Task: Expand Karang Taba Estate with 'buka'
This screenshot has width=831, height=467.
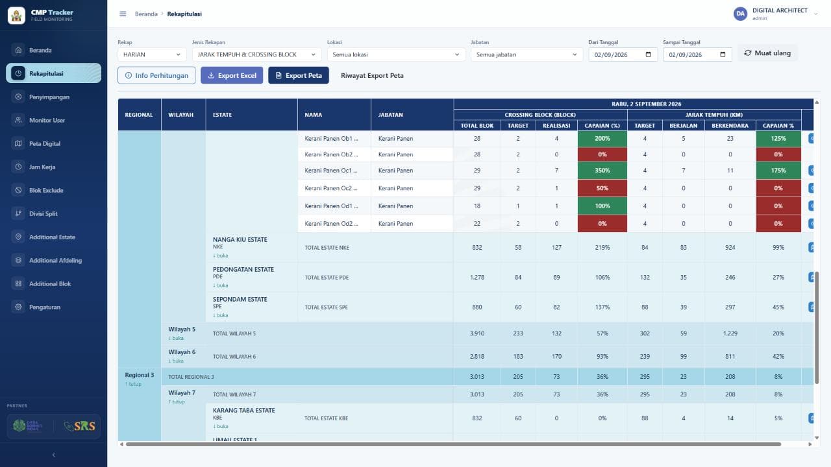Action: [x=221, y=426]
